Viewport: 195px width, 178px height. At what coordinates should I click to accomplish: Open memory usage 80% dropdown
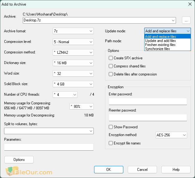click(82, 106)
